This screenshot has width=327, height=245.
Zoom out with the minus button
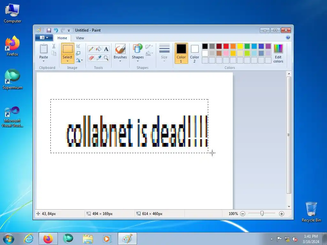(243, 214)
